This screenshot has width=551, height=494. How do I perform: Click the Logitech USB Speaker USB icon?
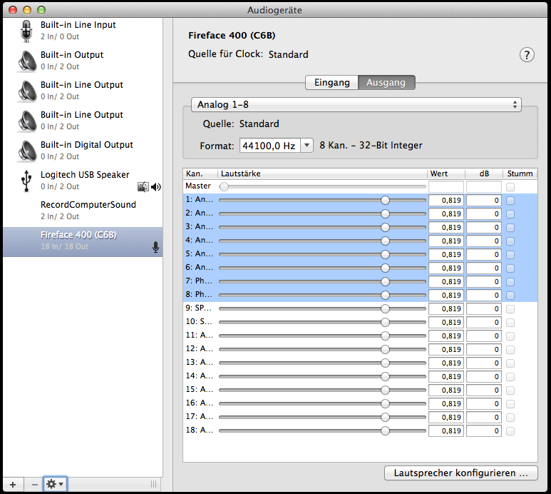(26, 181)
